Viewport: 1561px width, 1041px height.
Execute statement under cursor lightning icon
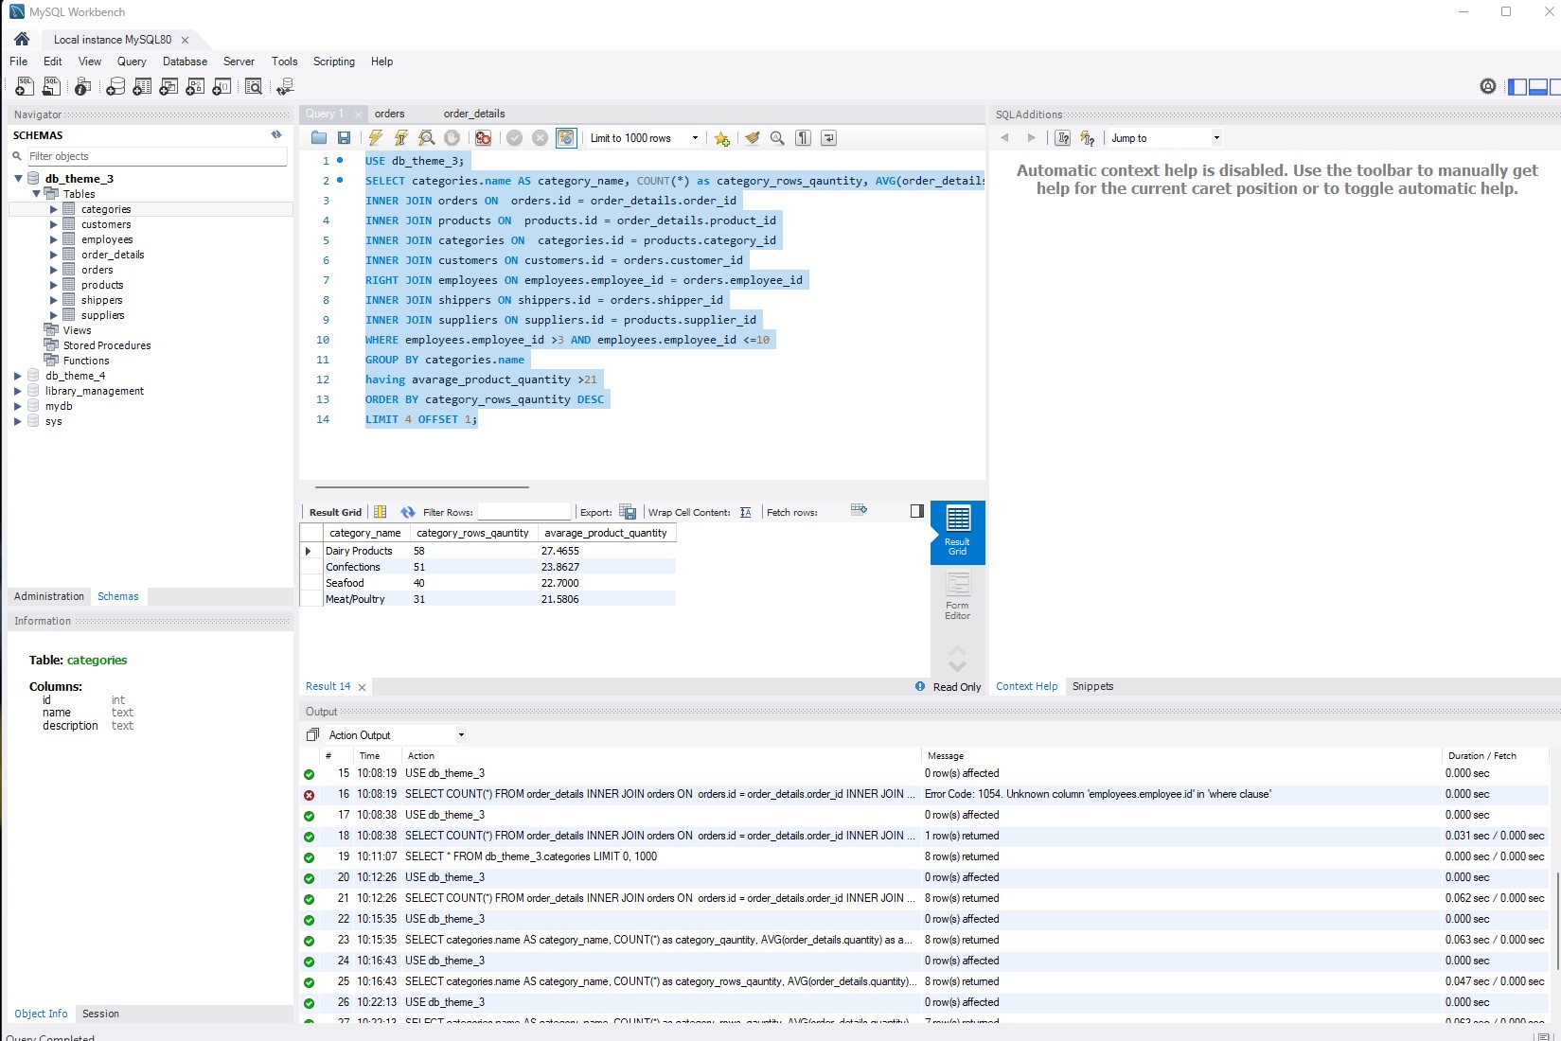[401, 138]
